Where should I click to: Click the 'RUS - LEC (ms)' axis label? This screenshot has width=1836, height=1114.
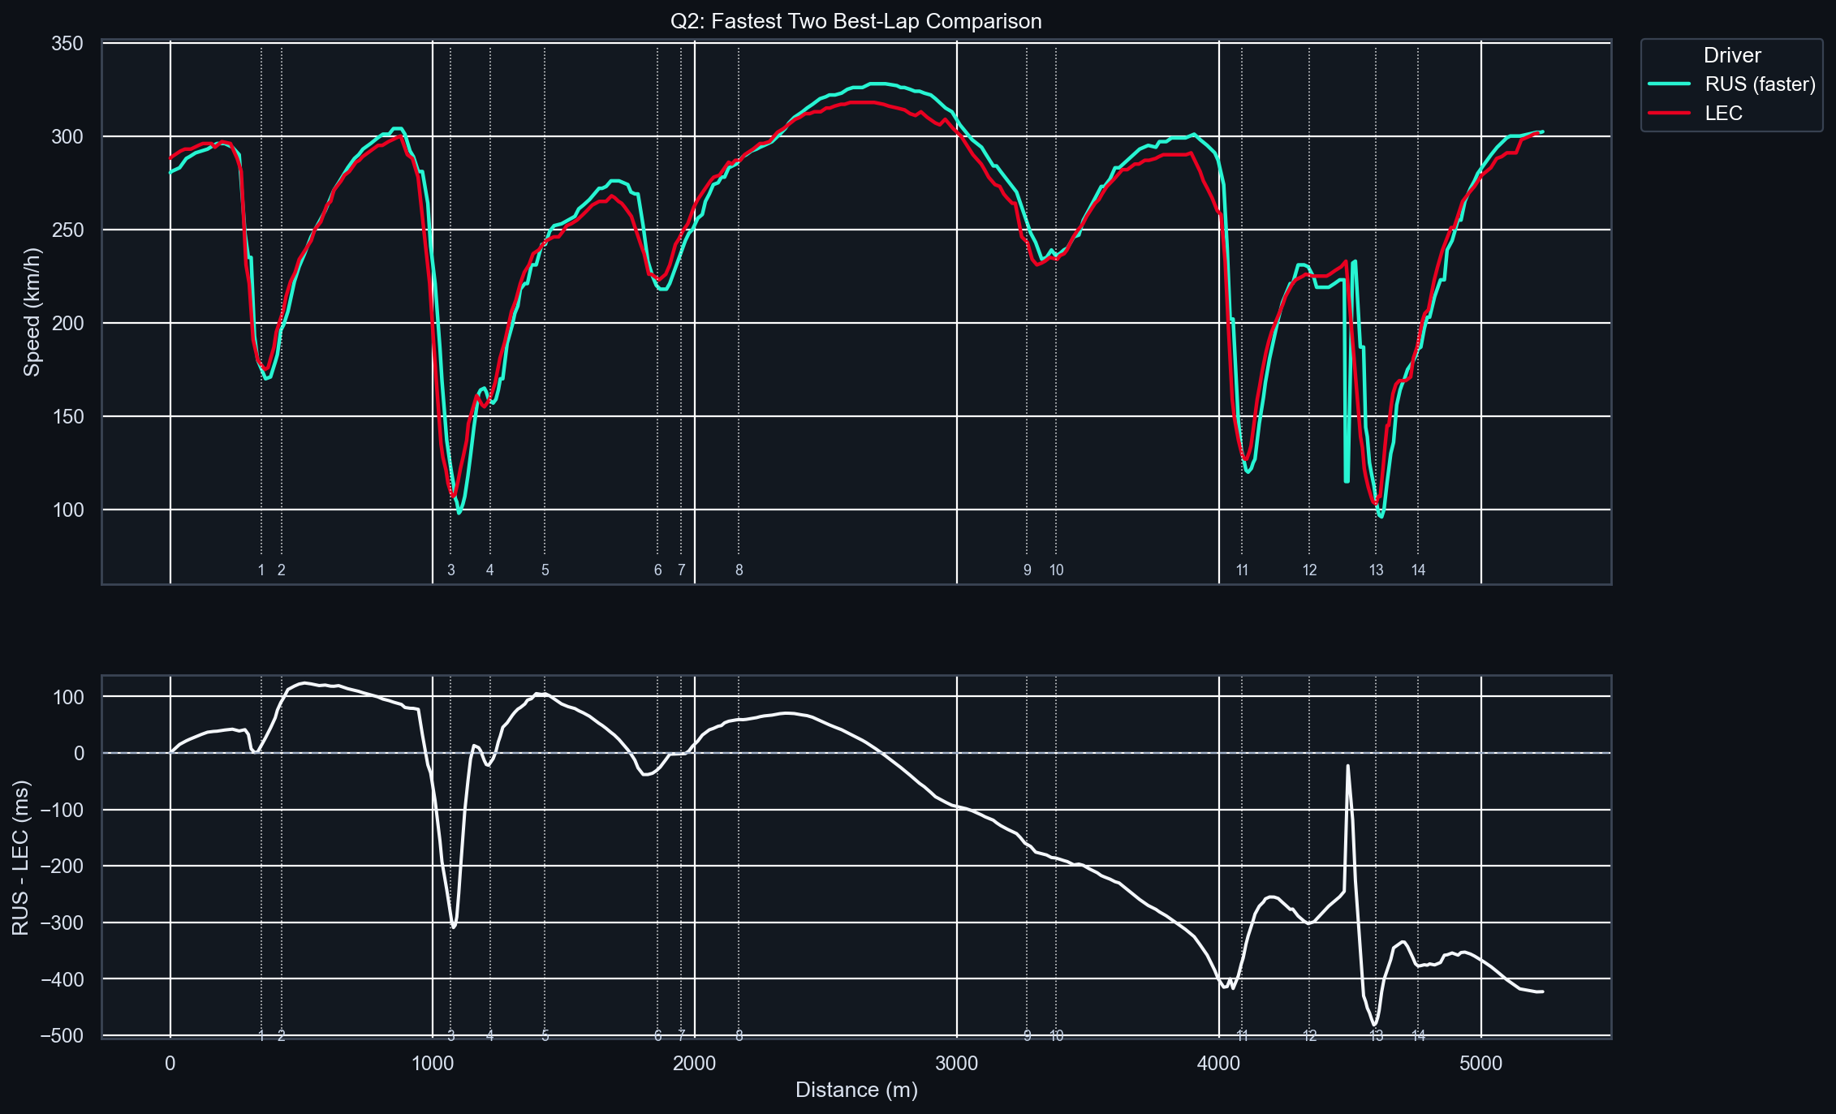(x=21, y=858)
